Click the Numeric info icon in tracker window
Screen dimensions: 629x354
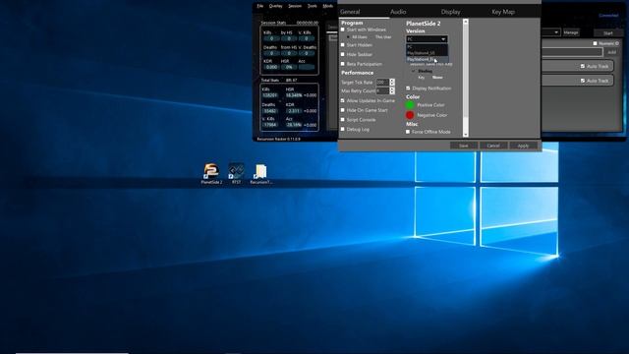coord(617,43)
